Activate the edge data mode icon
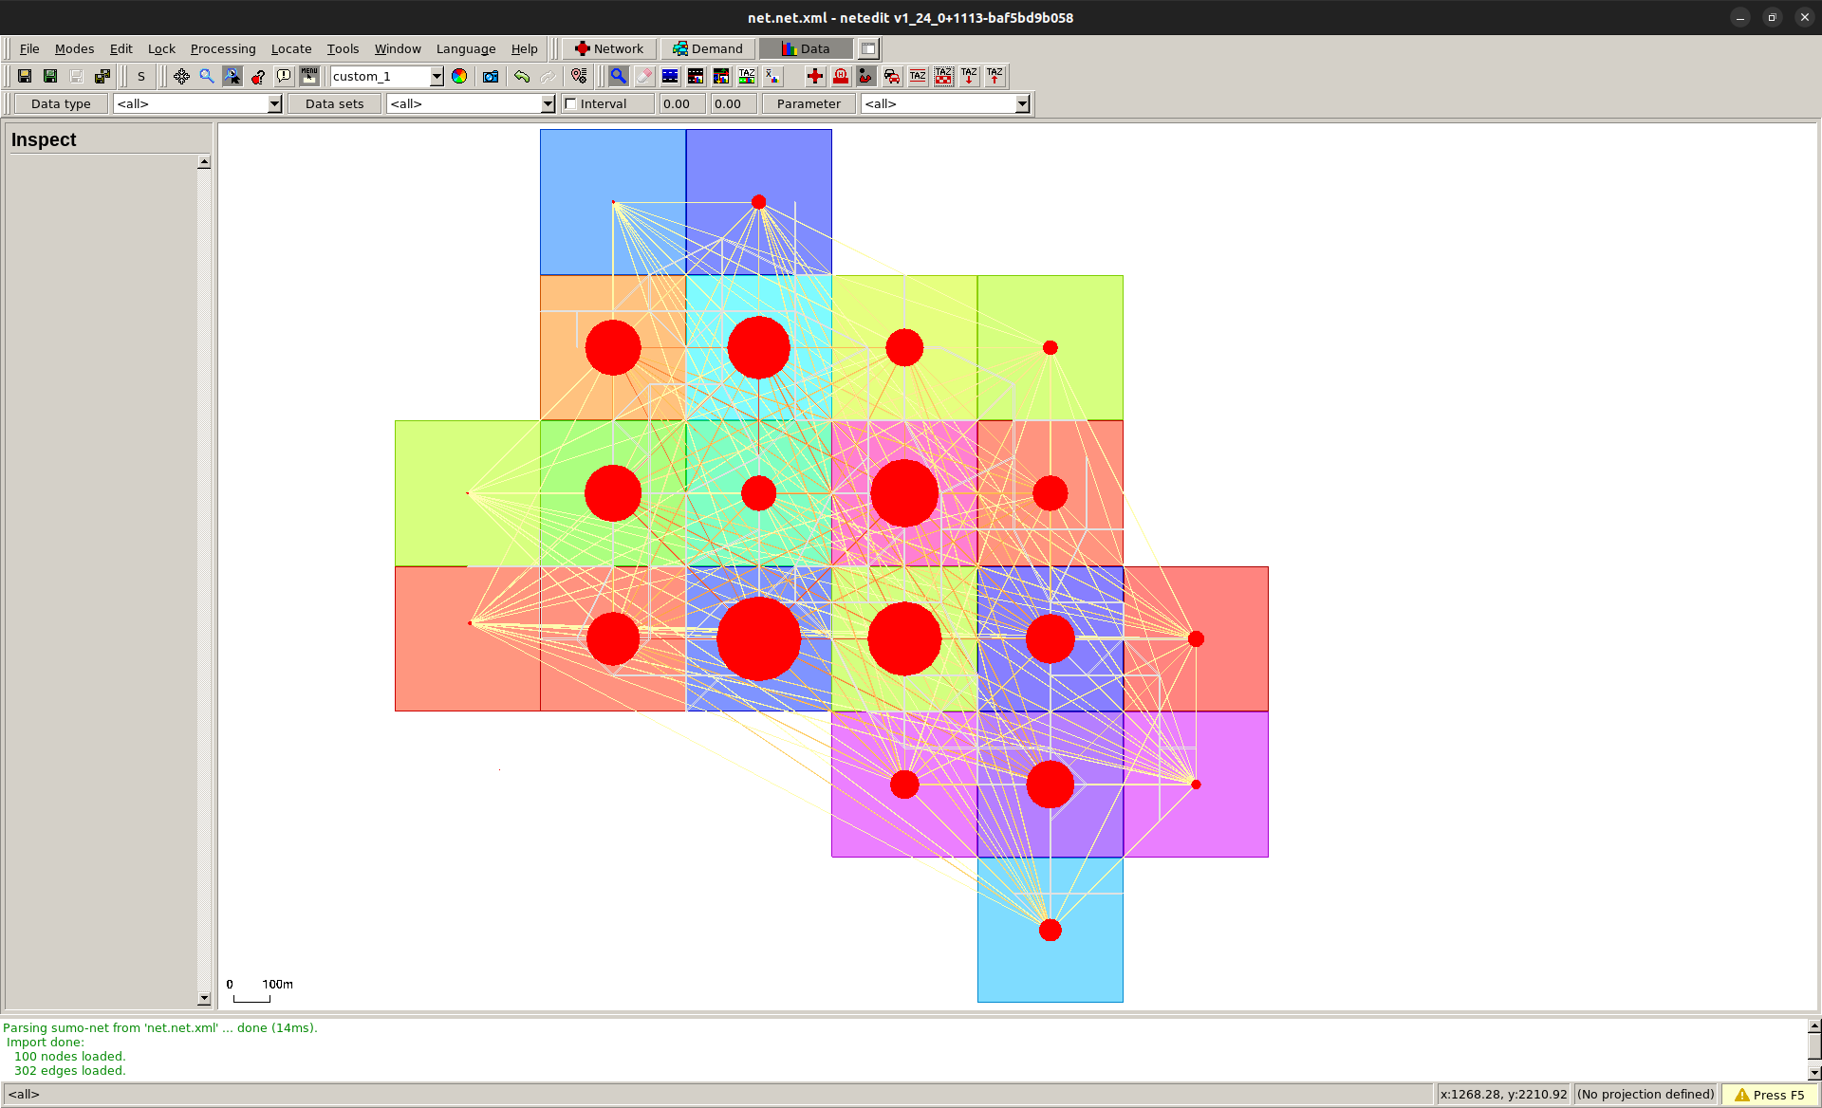1822x1108 pixels. click(x=696, y=76)
